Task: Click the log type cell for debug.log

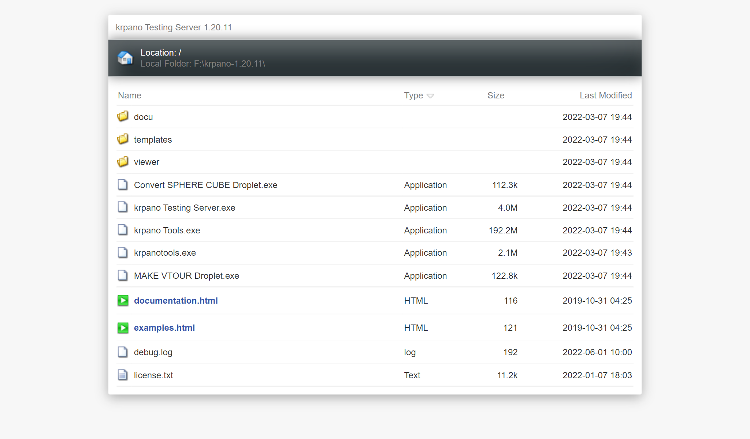Action: coord(410,352)
